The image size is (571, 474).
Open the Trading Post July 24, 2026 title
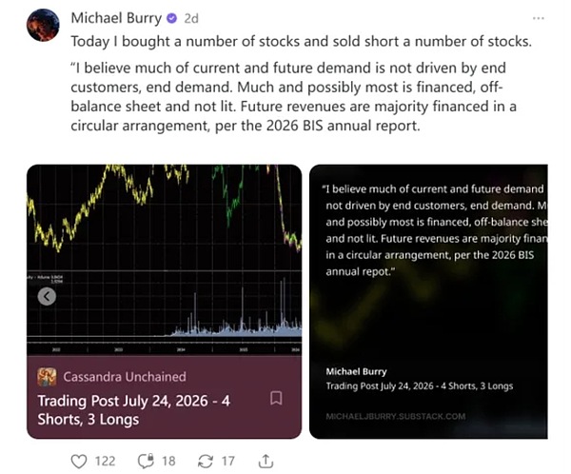pos(133,410)
